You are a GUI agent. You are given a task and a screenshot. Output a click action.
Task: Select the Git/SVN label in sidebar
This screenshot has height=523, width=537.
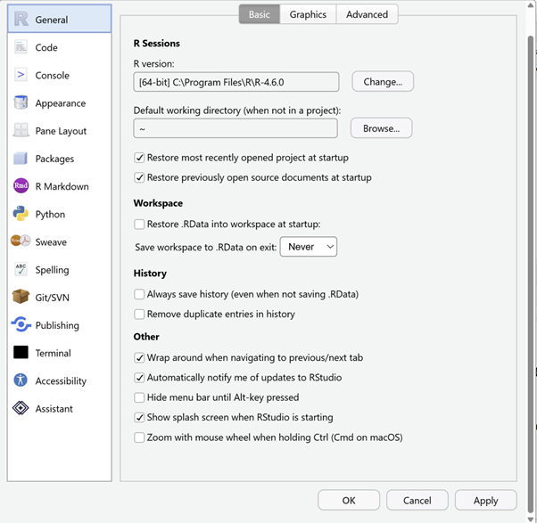click(x=52, y=298)
